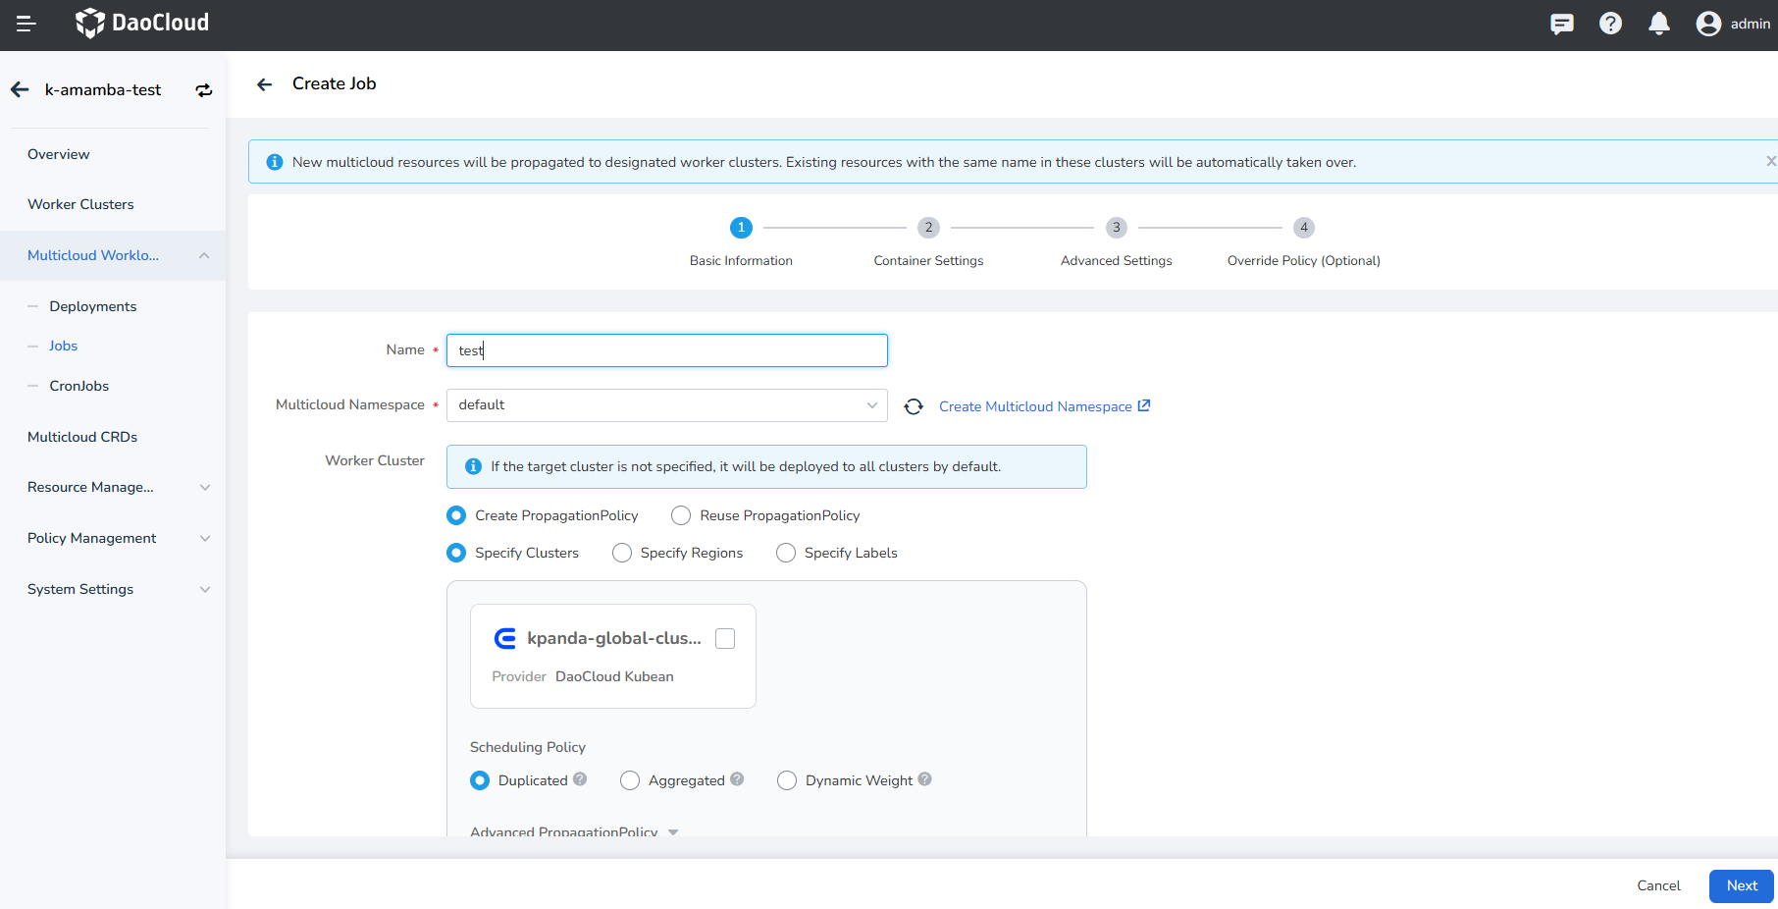Choose Specify Regions radio button
This screenshot has height=909, width=1778.
click(x=622, y=553)
